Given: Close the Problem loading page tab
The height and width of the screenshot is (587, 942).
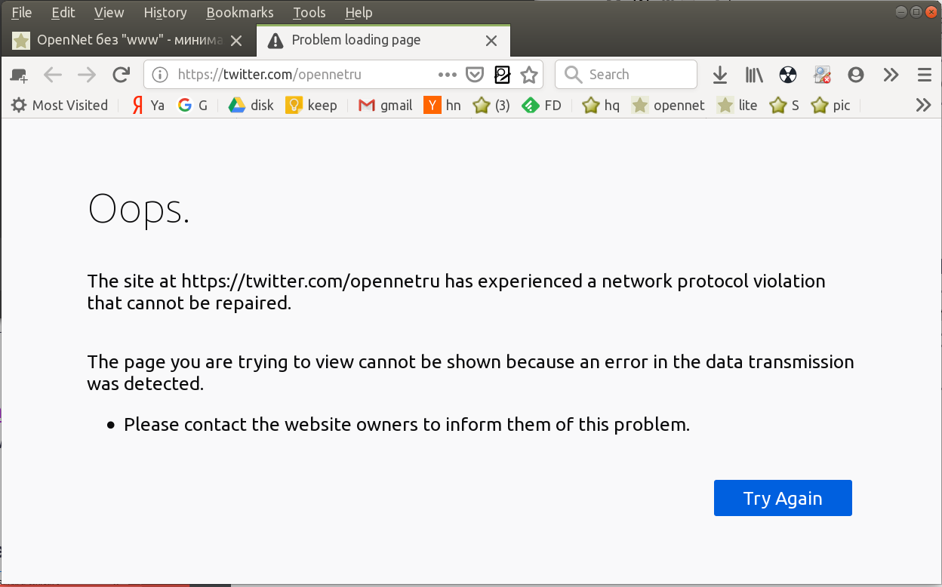Looking at the screenshot, I should [x=491, y=41].
